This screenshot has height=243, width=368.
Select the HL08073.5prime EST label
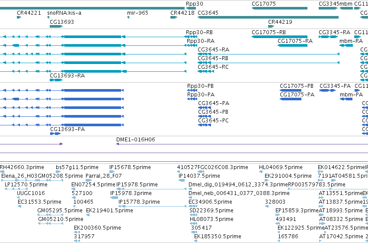(212, 220)
